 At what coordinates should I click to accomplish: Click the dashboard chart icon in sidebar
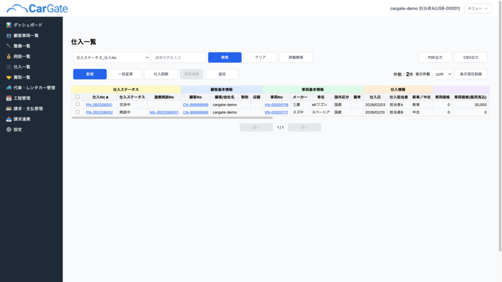9,25
